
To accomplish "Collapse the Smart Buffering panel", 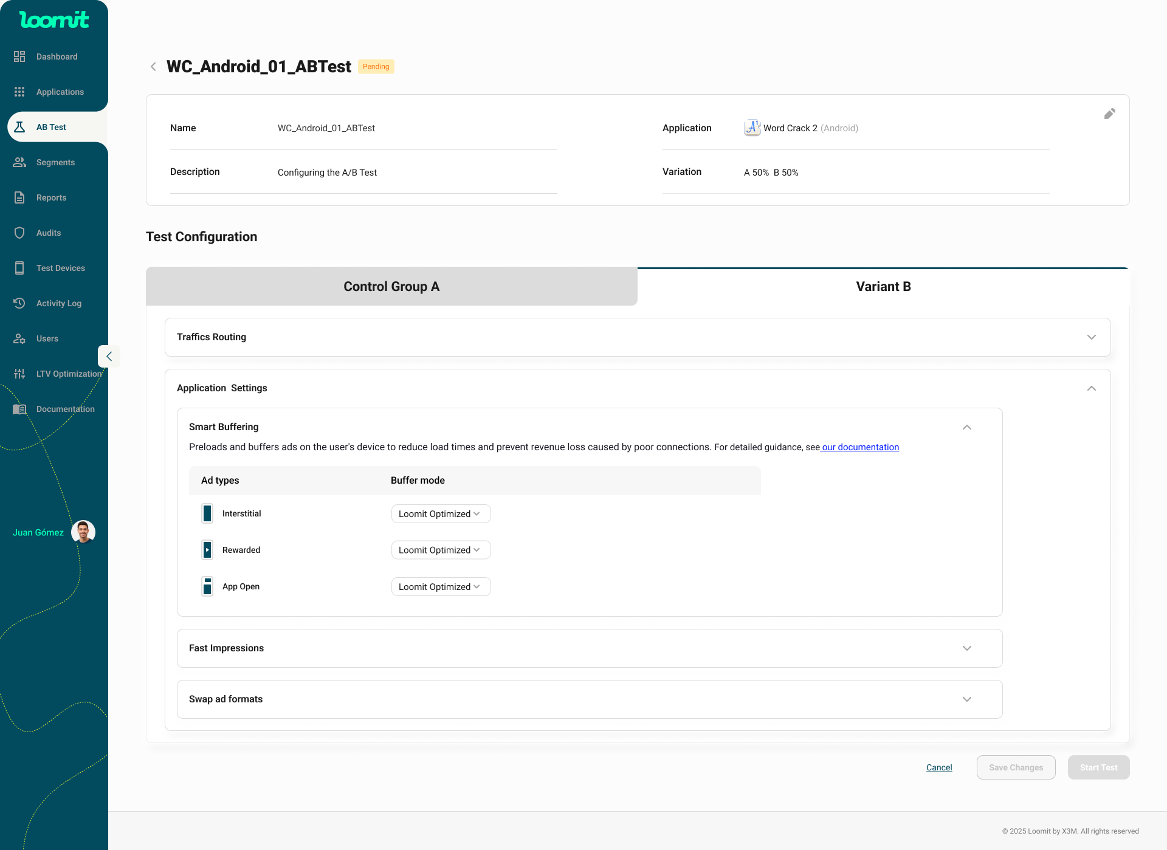I will point(966,427).
